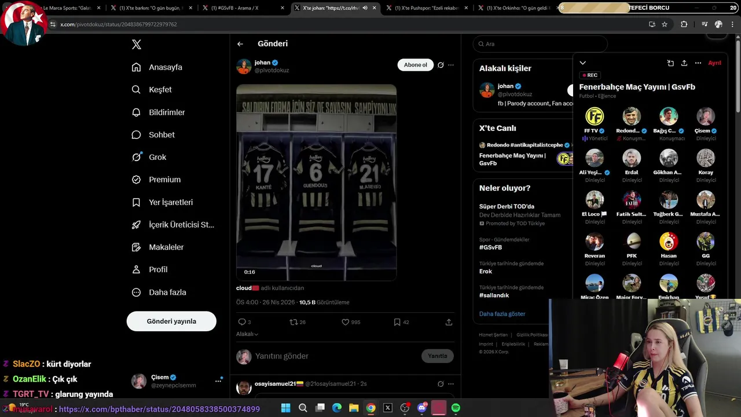The image size is (741, 417).
Task: Switch to the #GSvFB - Arama tab
Action: [x=237, y=8]
